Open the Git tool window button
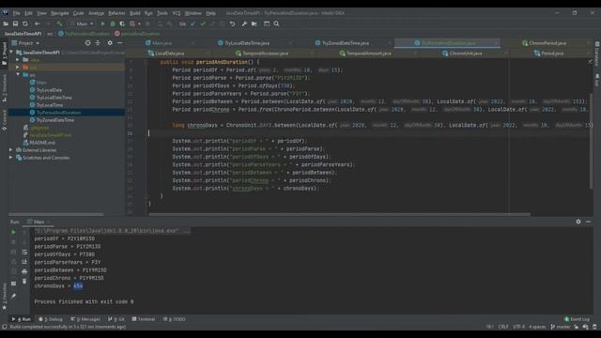 click(116, 319)
